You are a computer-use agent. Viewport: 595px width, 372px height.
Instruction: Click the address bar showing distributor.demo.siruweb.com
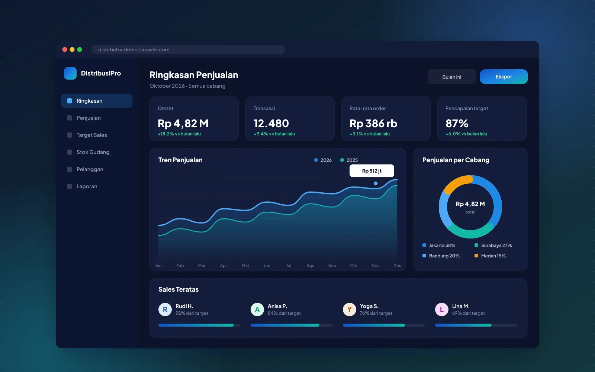[188, 49]
